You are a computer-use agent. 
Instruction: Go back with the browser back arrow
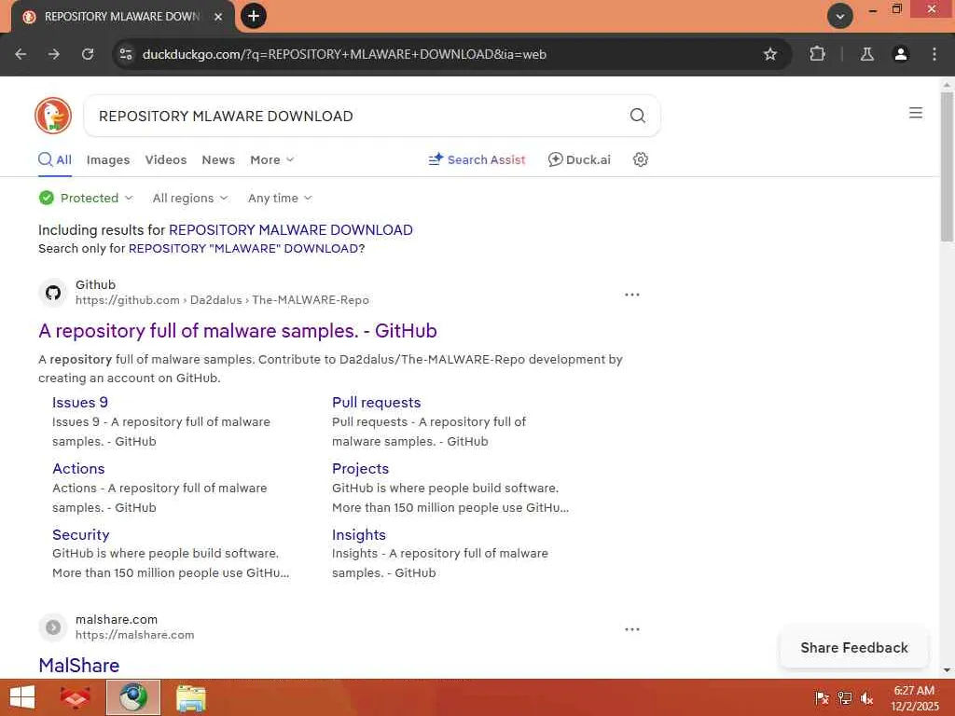click(x=21, y=54)
